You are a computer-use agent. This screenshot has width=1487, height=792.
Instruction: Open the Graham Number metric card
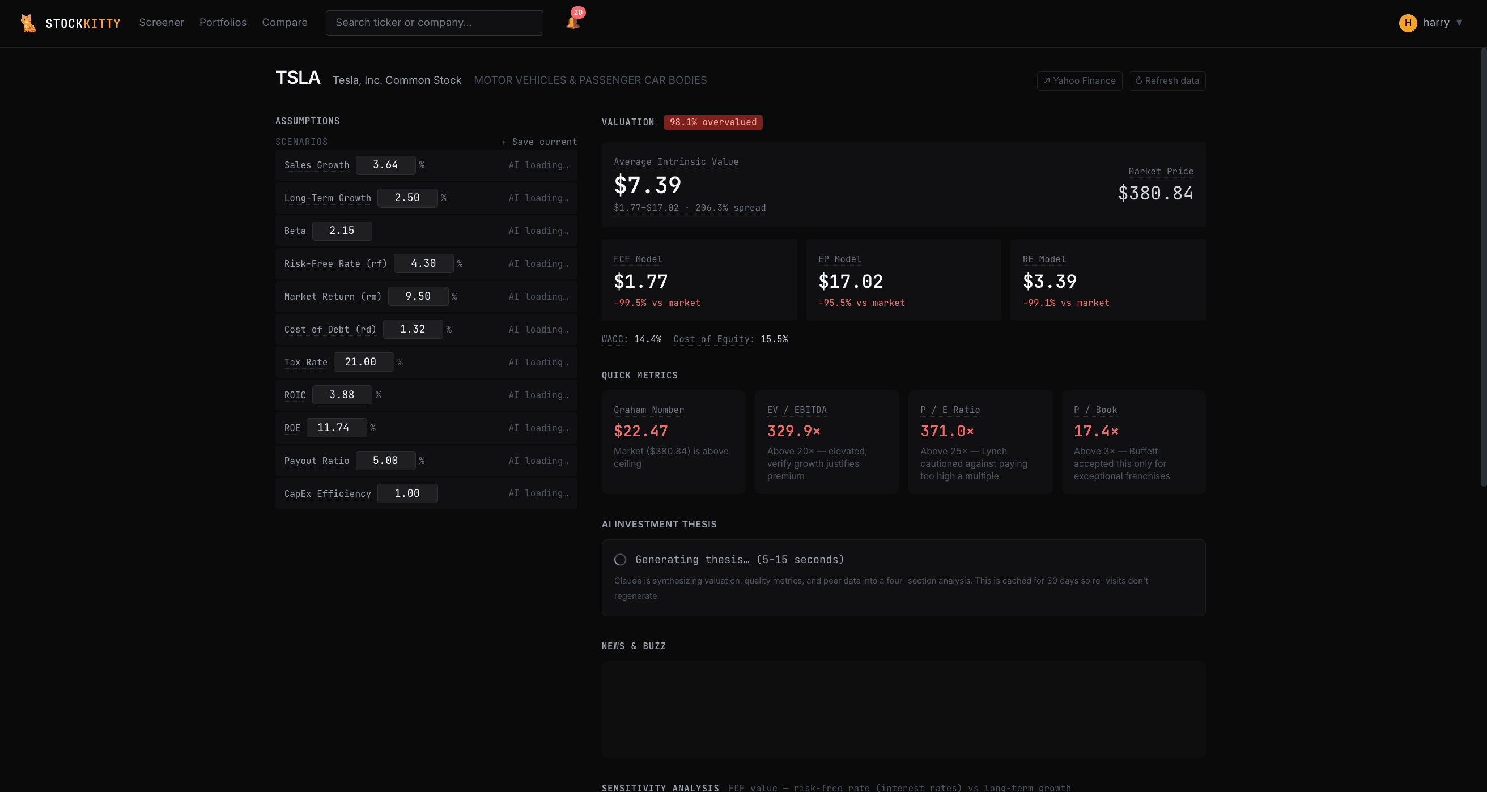[x=673, y=442]
